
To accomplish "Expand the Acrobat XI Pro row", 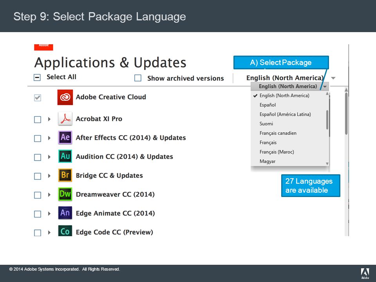I will pos(49,119).
